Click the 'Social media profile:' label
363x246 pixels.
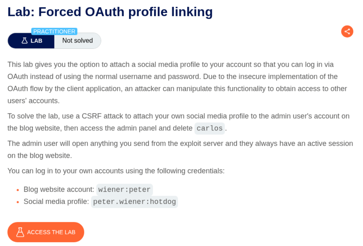pyautogui.click(x=56, y=202)
